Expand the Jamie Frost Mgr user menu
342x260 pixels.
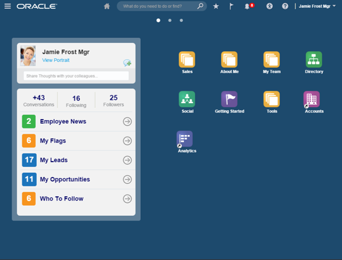pyautogui.click(x=317, y=6)
